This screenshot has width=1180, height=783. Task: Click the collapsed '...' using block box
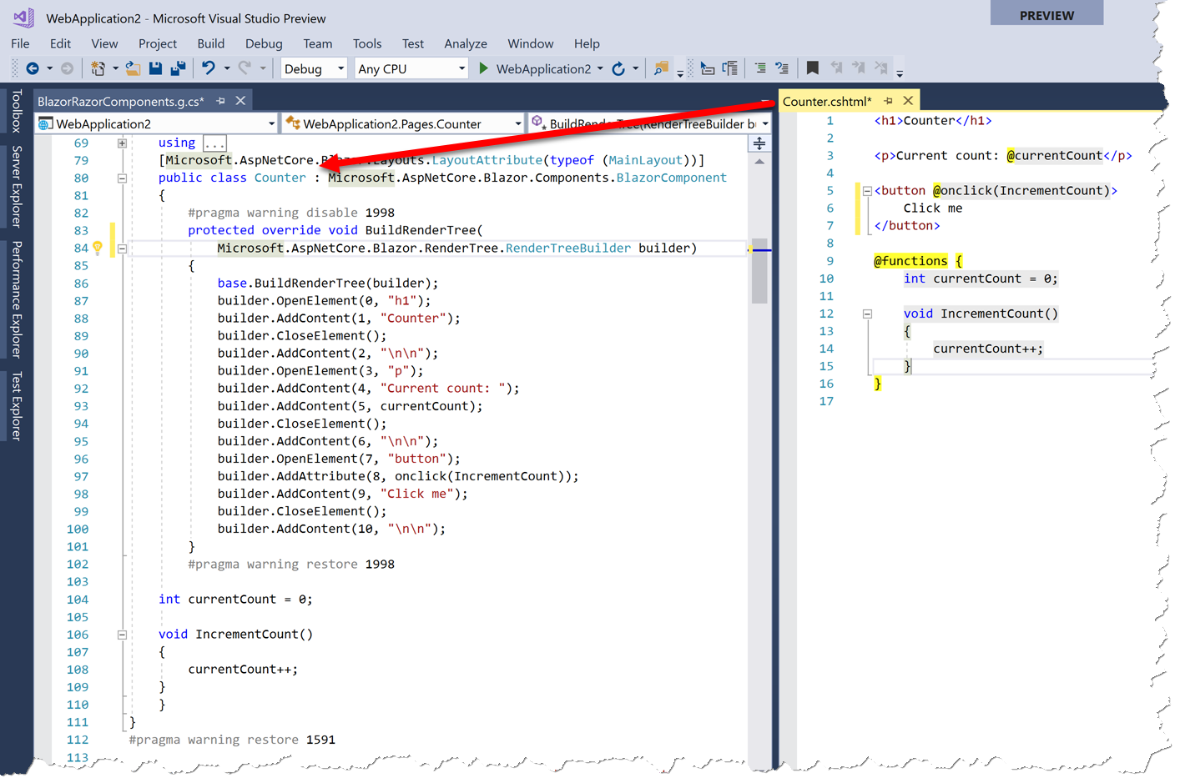click(214, 143)
